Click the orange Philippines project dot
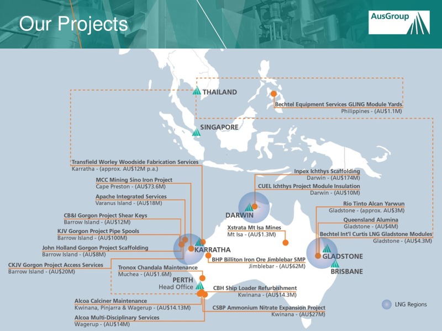The image size is (442, 331). click(273, 94)
